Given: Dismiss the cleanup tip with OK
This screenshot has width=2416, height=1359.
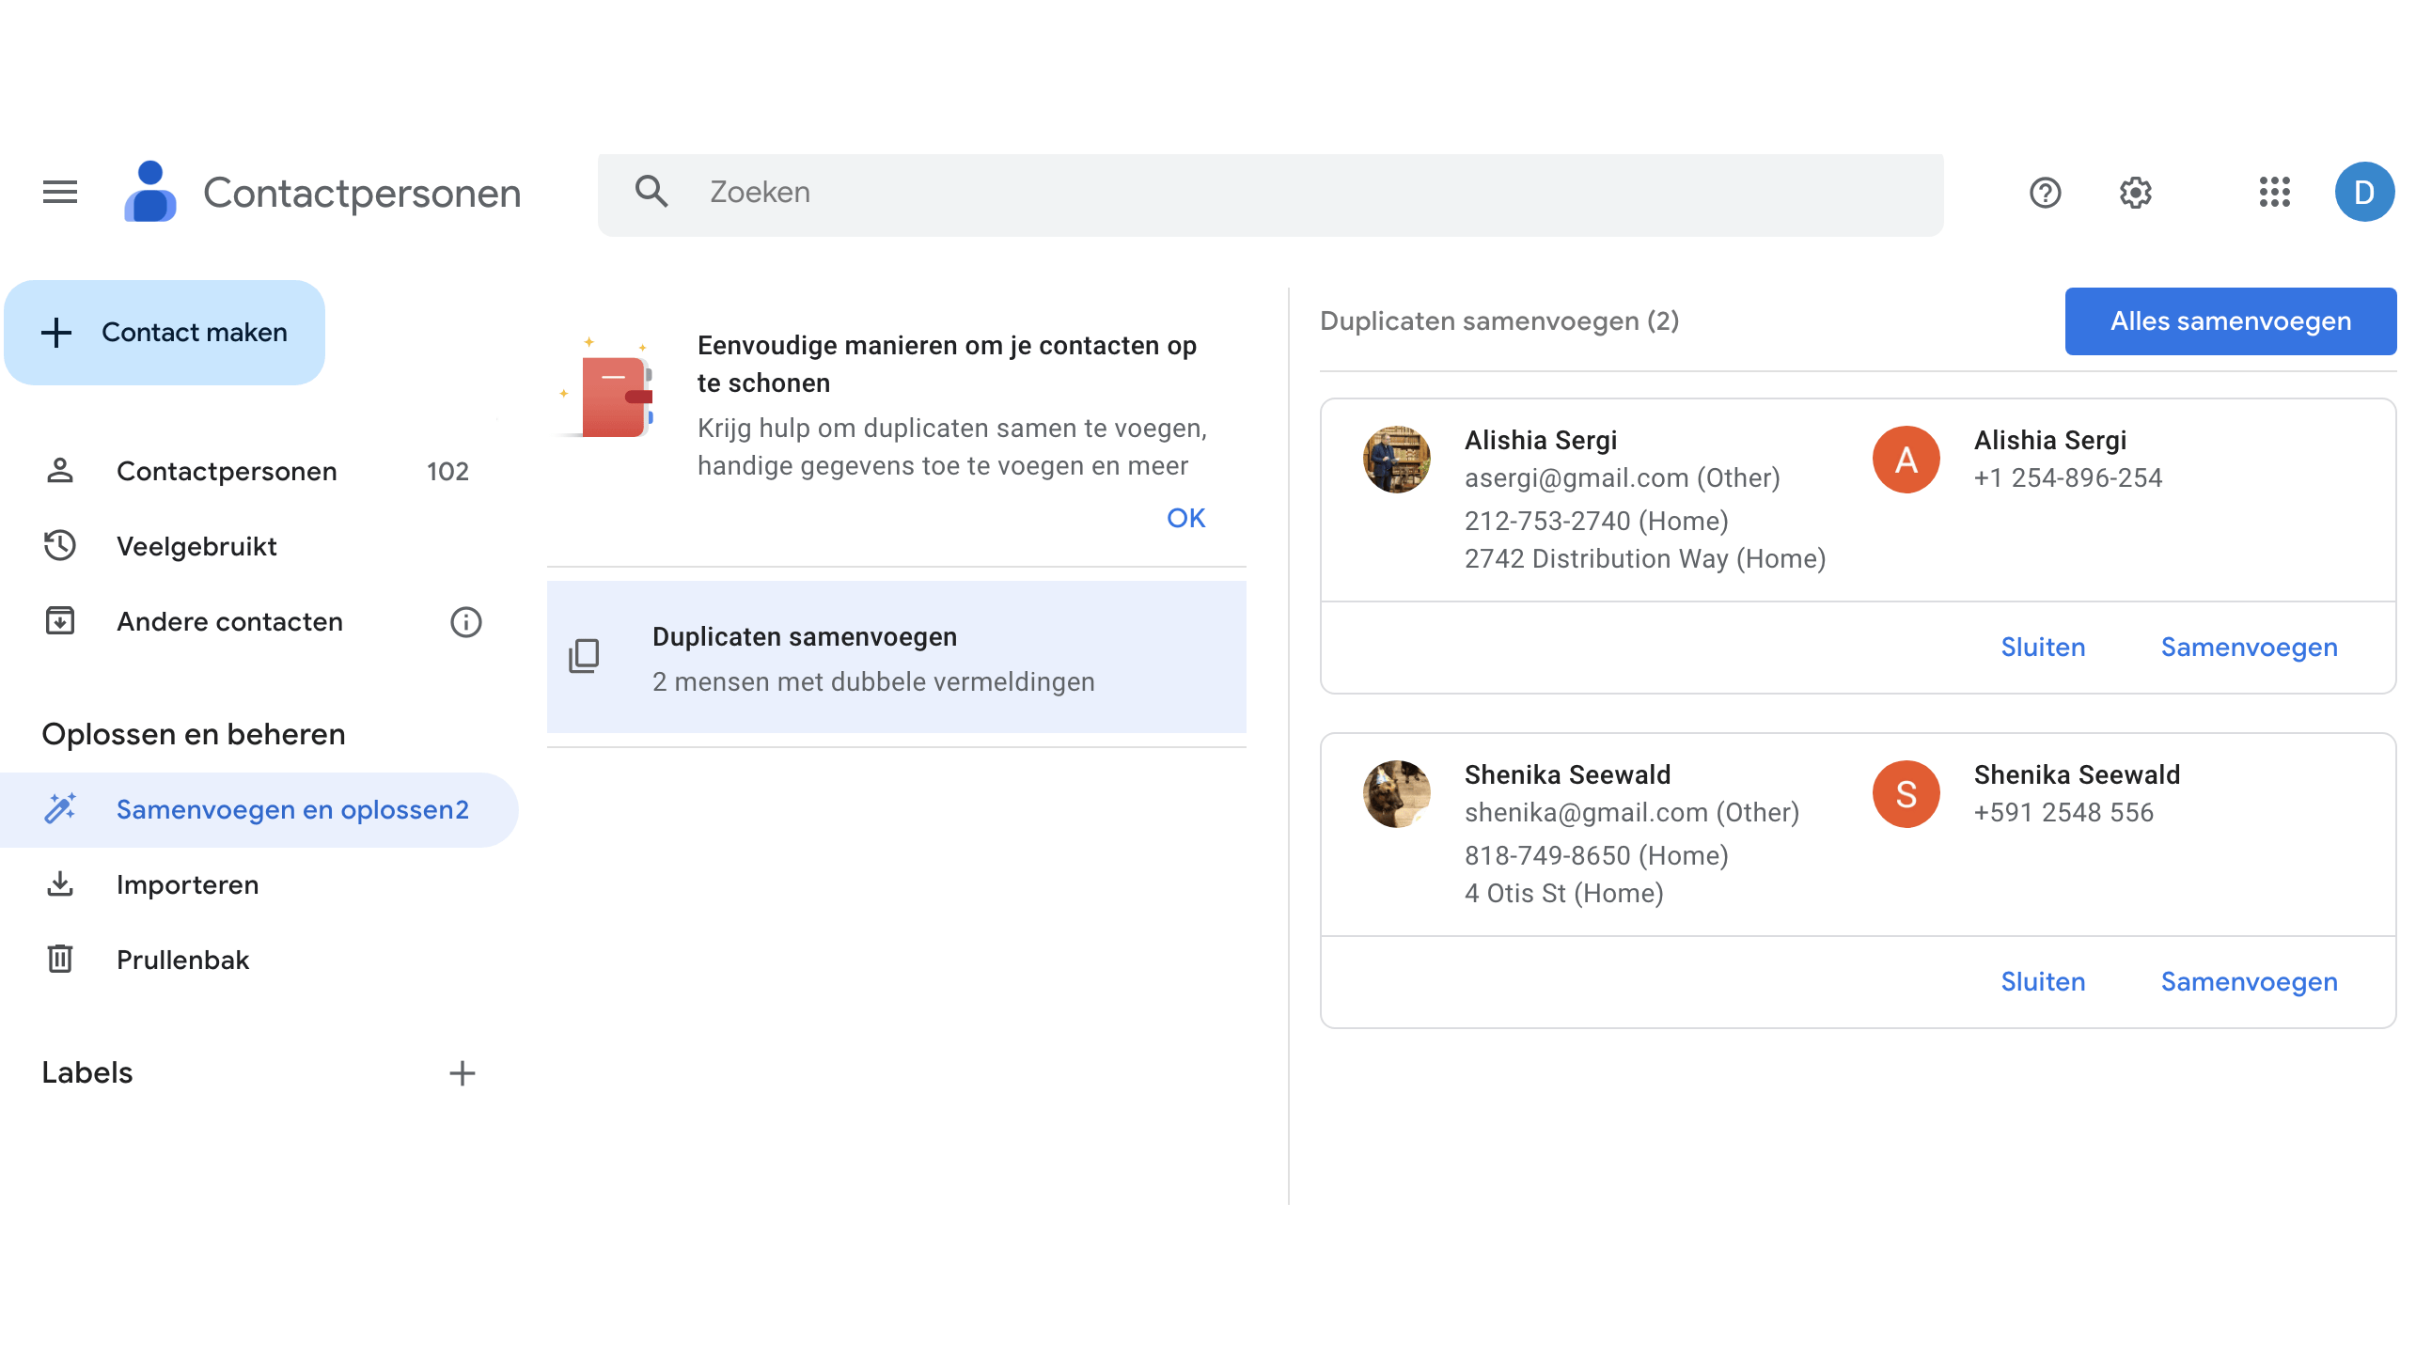Looking at the screenshot, I should click(x=1185, y=518).
